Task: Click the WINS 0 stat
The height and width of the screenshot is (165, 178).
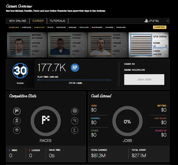Action: click(x=13, y=153)
